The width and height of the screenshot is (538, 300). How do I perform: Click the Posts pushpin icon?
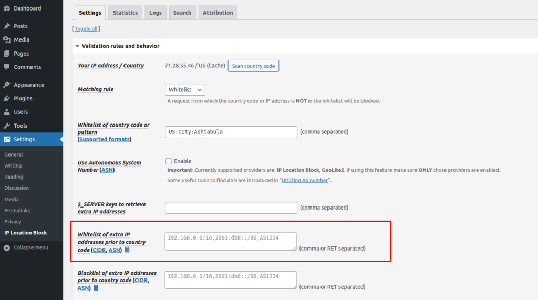pos(7,26)
